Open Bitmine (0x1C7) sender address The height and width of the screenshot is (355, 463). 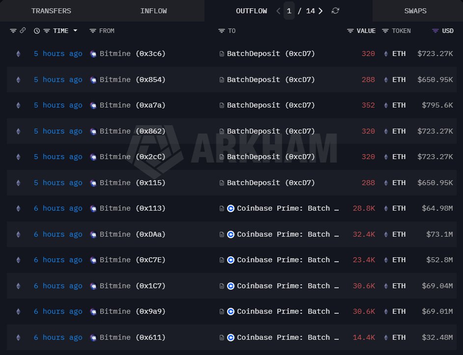tap(132, 286)
